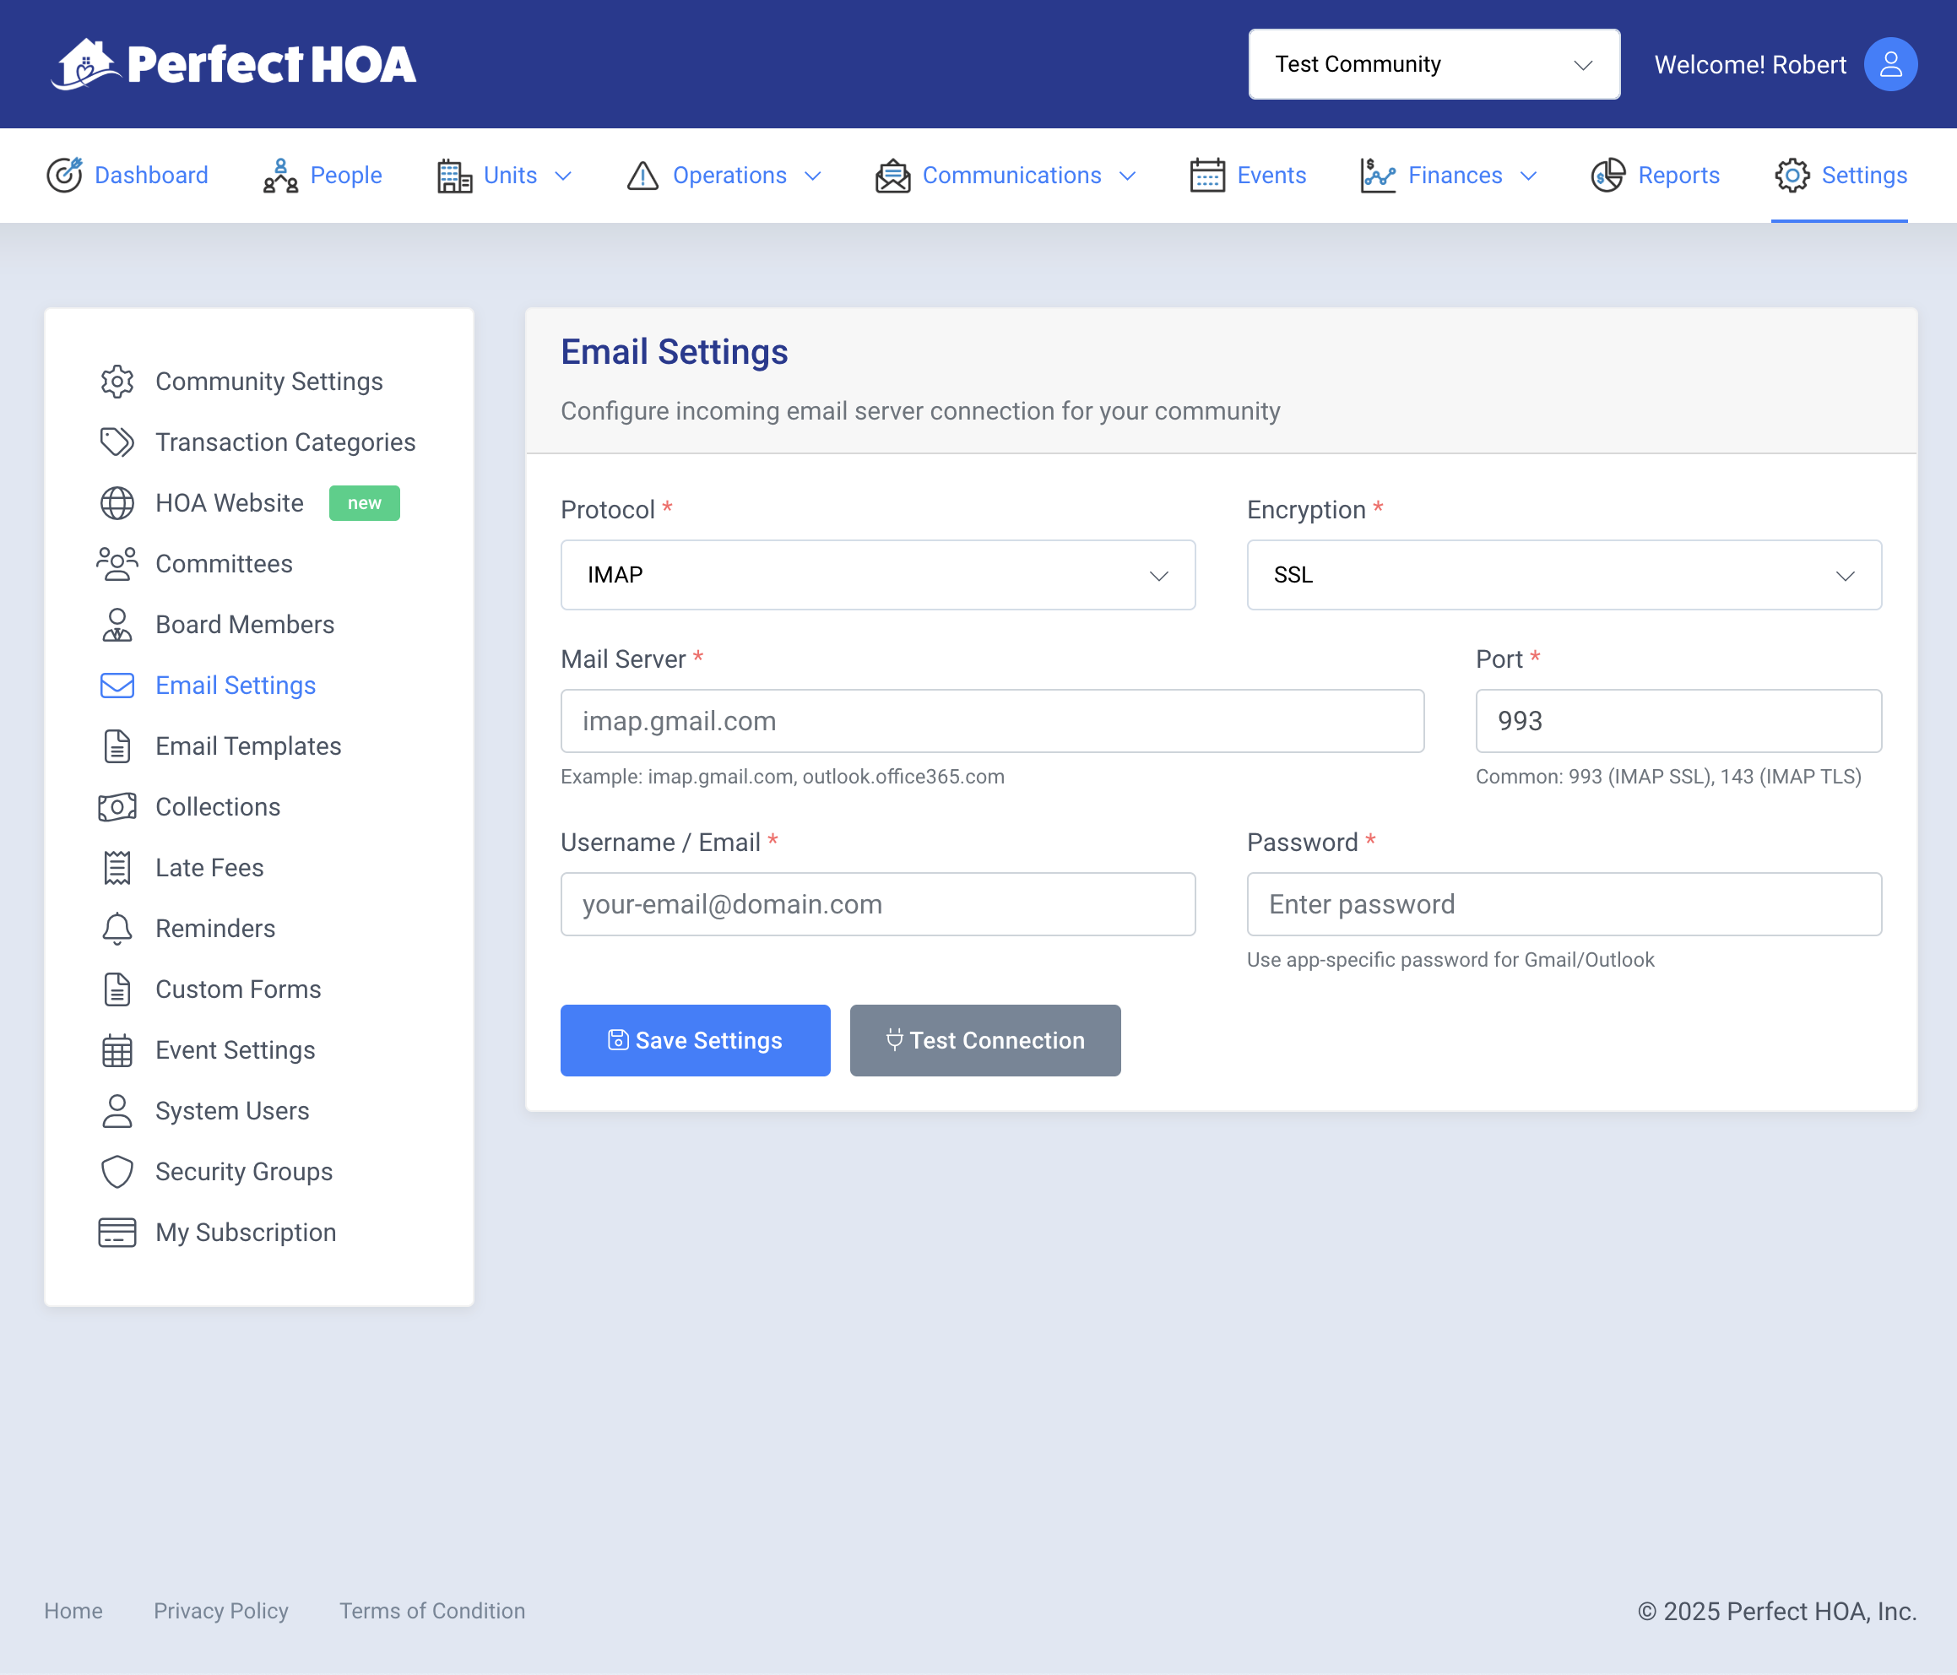Click the Security Groups shield icon
This screenshot has width=1957, height=1675.
117,1172
